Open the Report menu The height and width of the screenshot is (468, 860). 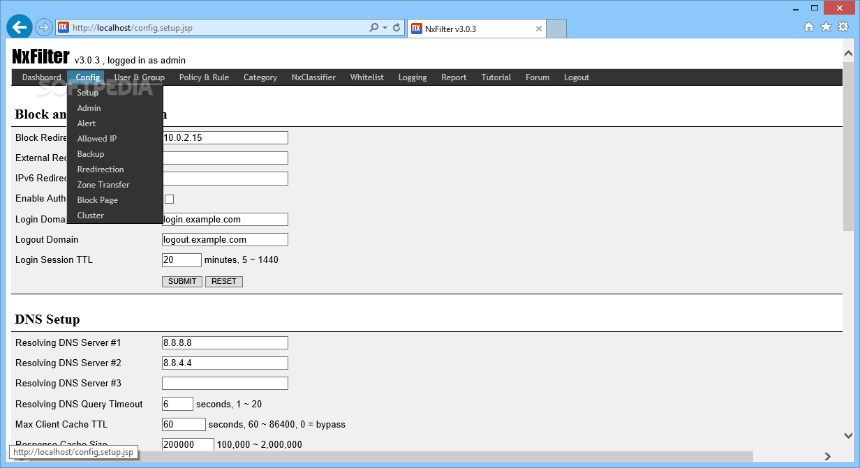(454, 77)
